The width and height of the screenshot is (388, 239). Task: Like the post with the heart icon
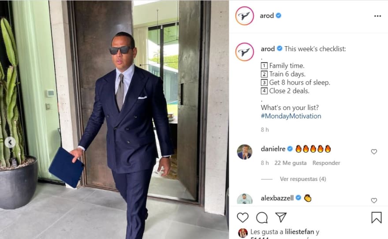[242, 217]
